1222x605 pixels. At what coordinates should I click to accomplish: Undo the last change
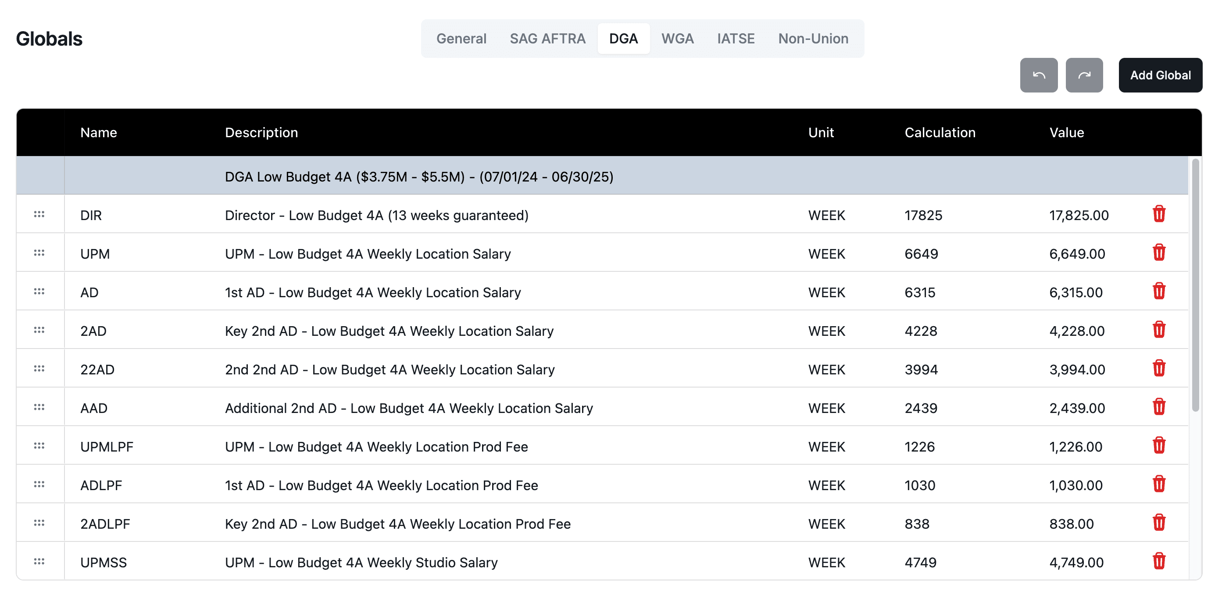(x=1038, y=75)
